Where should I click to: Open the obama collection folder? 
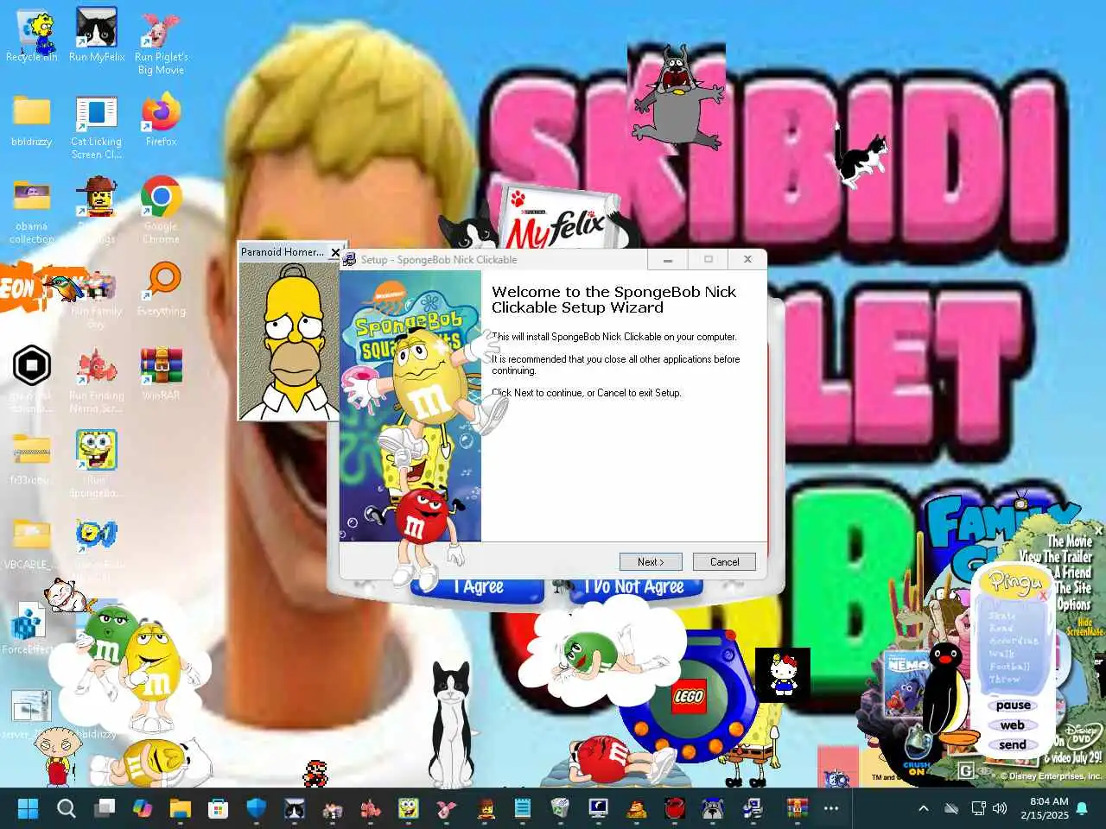[32, 211]
